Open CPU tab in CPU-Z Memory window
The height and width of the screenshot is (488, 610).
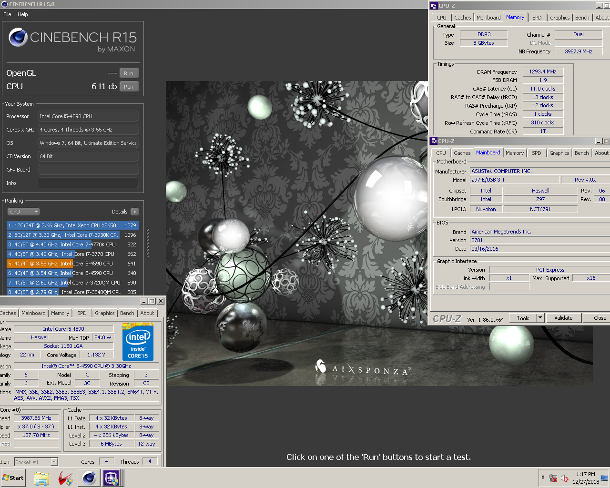click(x=442, y=18)
